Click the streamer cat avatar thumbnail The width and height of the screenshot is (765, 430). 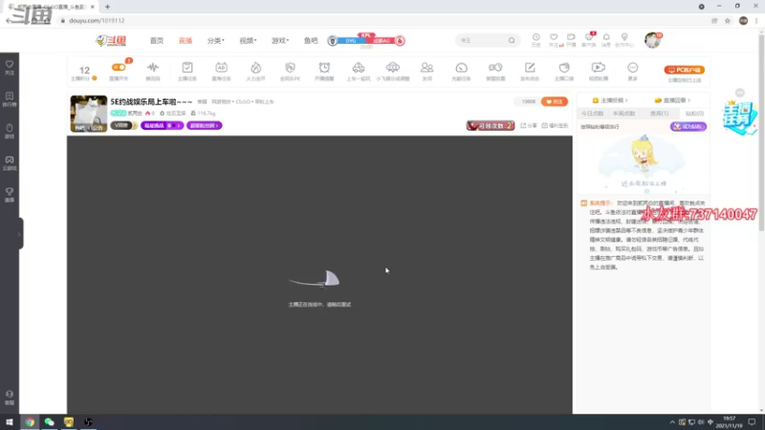coord(89,114)
